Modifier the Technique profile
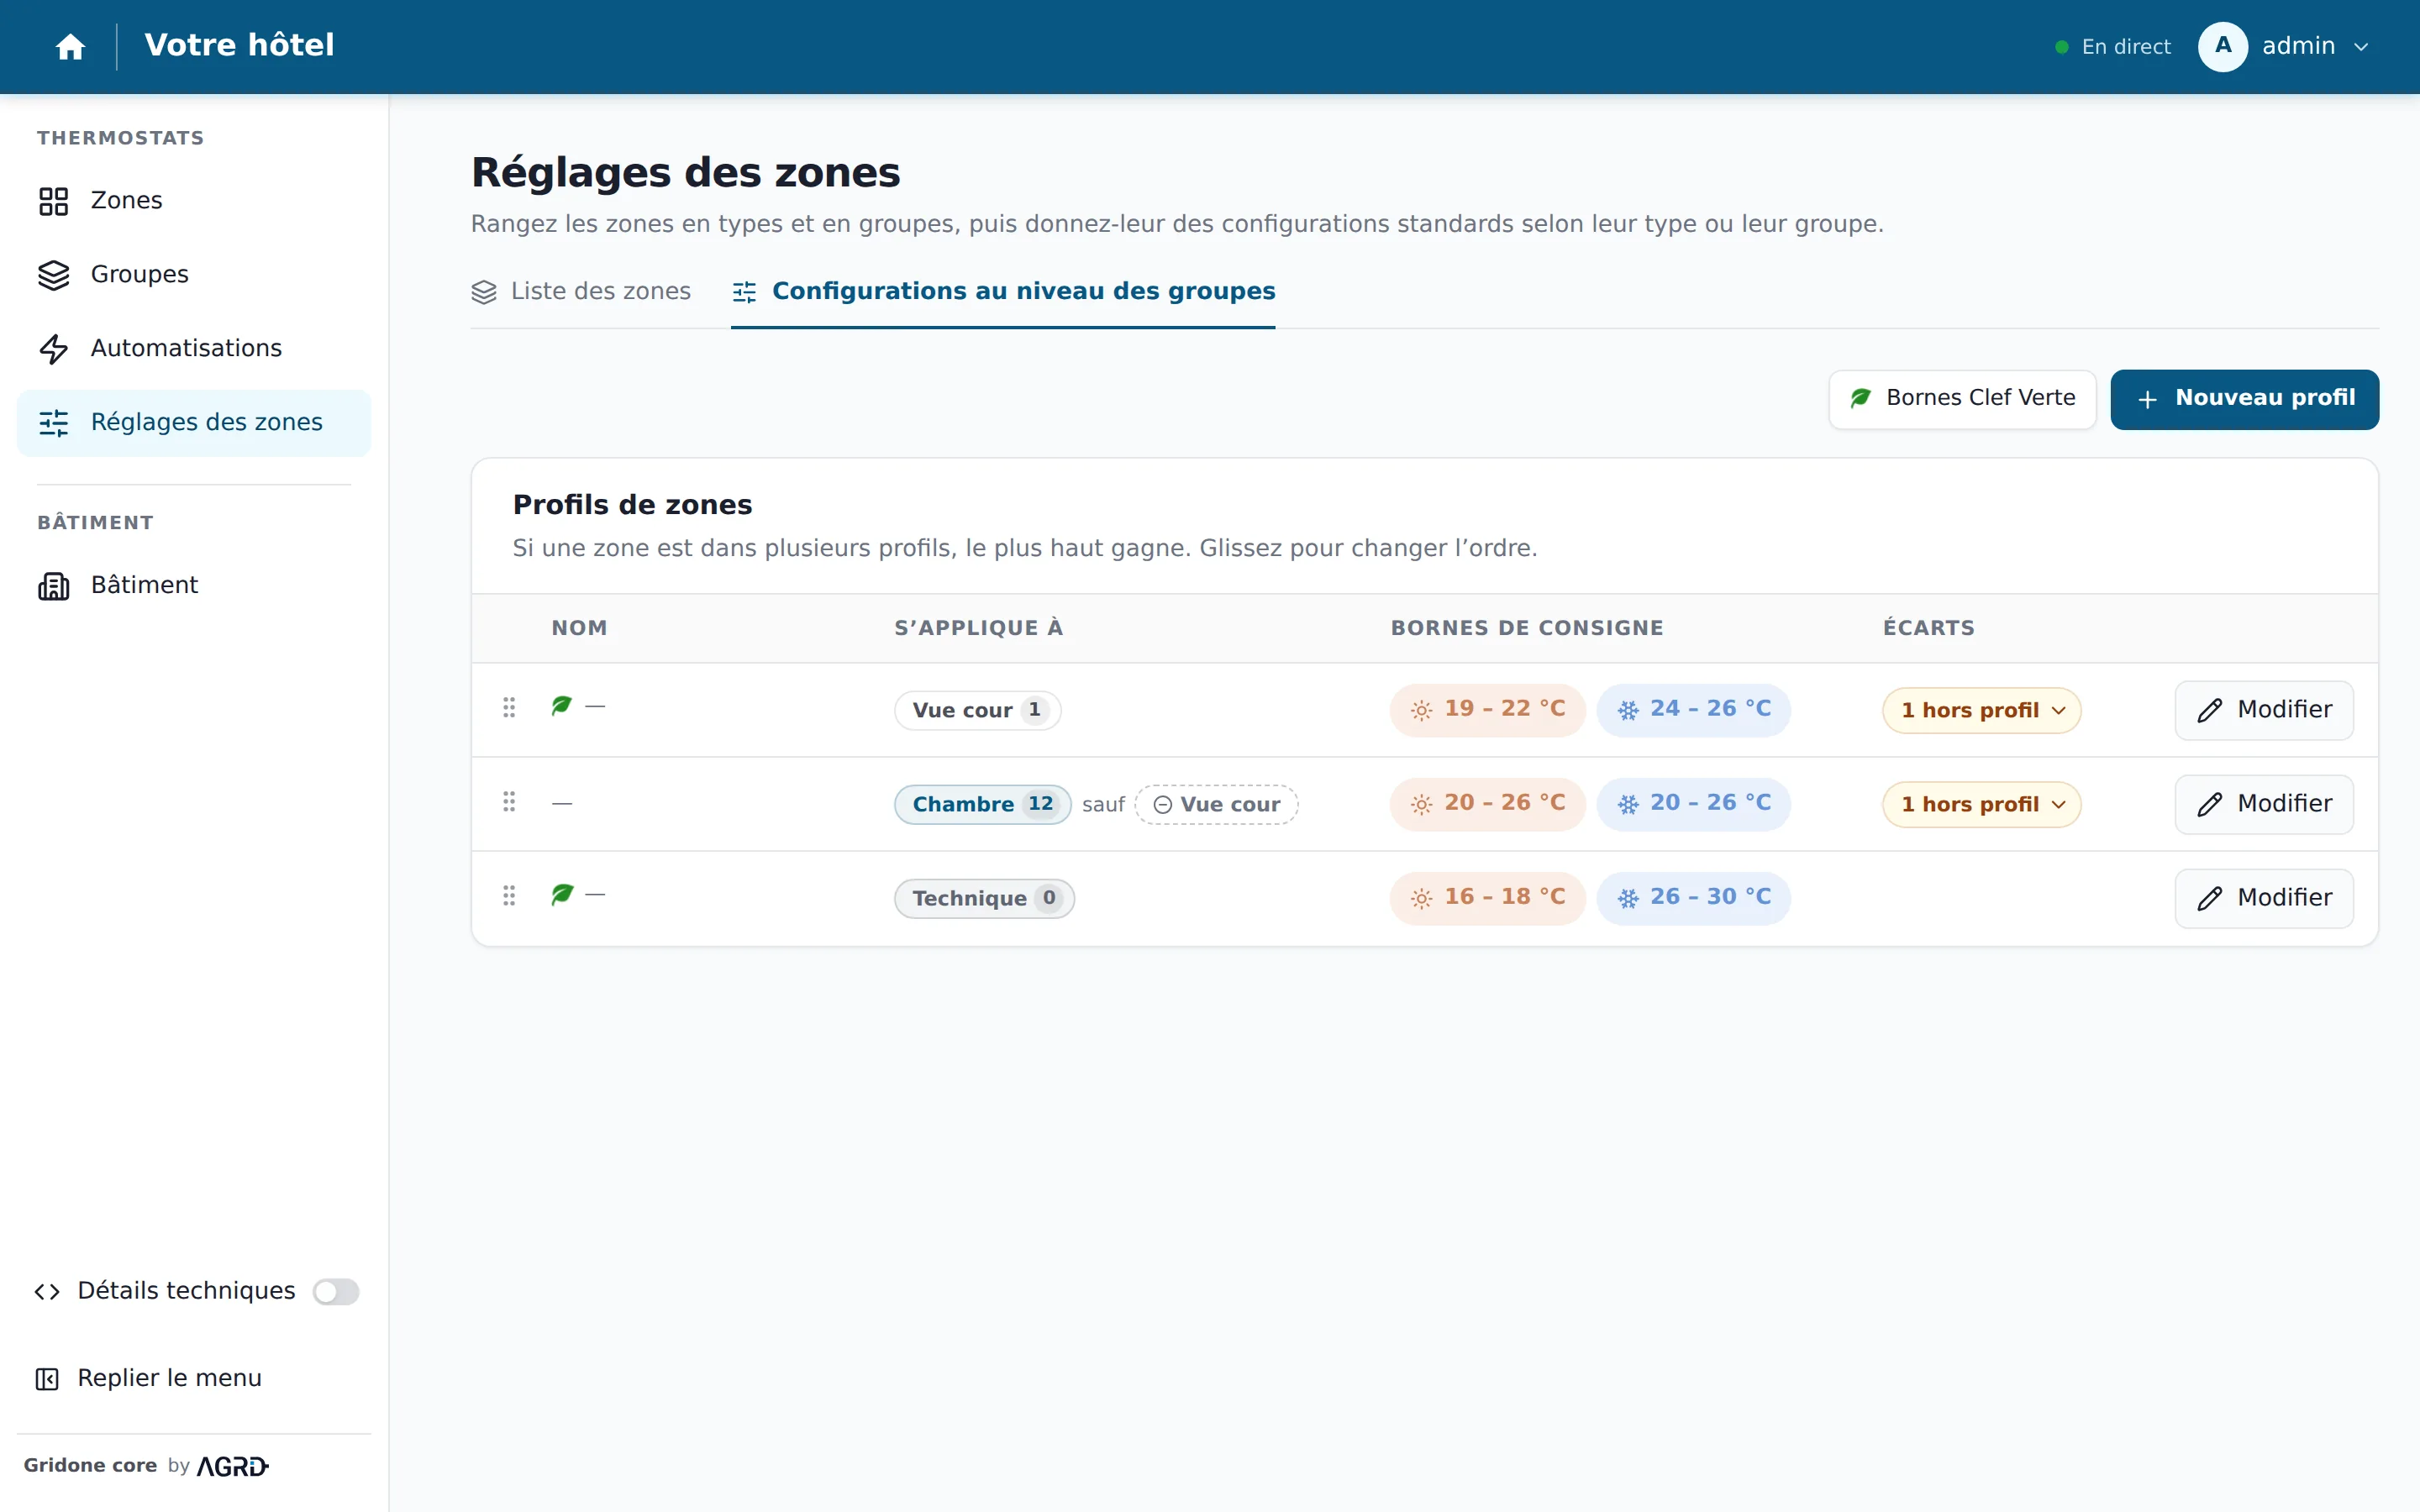This screenshot has height=1512, width=2420. click(x=2264, y=898)
